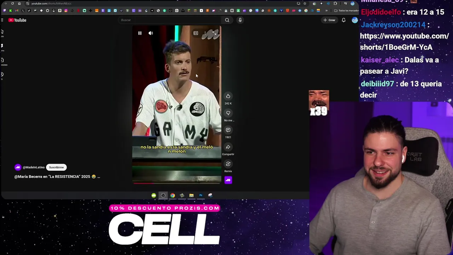
Task: Click the dislike thumbs-down icon
Action: pyautogui.click(x=228, y=113)
